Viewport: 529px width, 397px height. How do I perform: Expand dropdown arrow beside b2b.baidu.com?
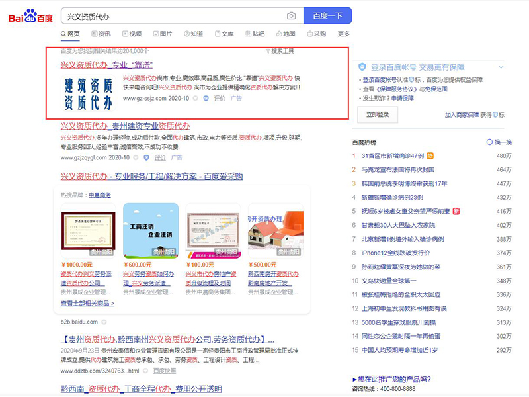[104, 322]
